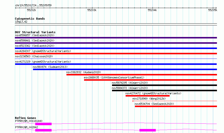Image resolution: width=224 pixels, height=133 pixels.
Task: Click the nsv3236563 (Chaisson2019) label
Action: click(34, 56)
